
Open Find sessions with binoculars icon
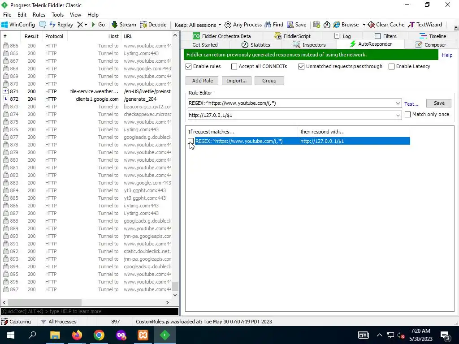(x=274, y=25)
